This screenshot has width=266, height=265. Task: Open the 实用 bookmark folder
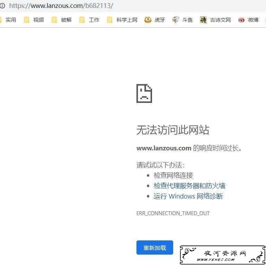coord(8,20)
